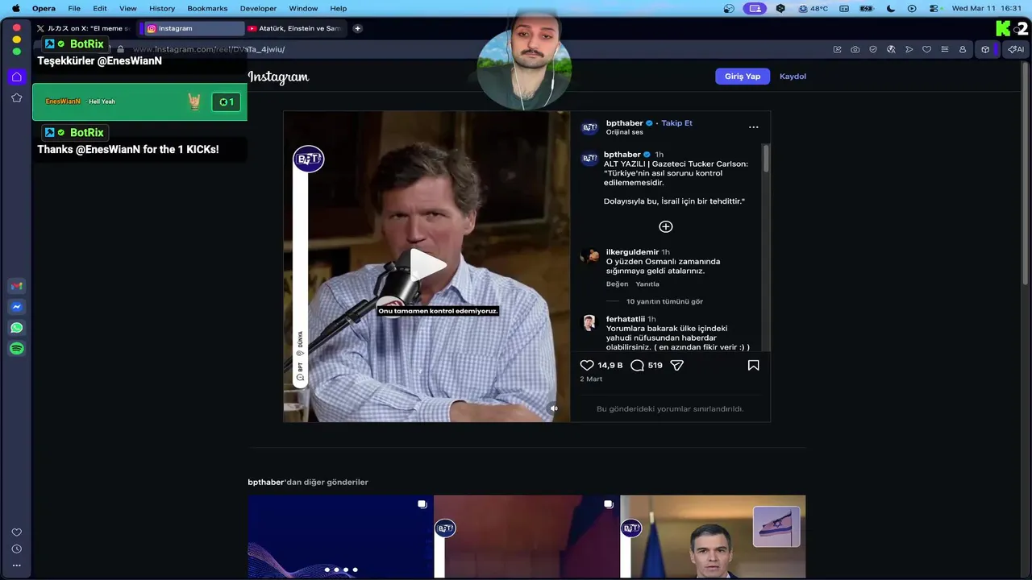1032x580 pixels.
Task: Click the 'Giriş Yap' login button
Action: [x=742, y=77]
